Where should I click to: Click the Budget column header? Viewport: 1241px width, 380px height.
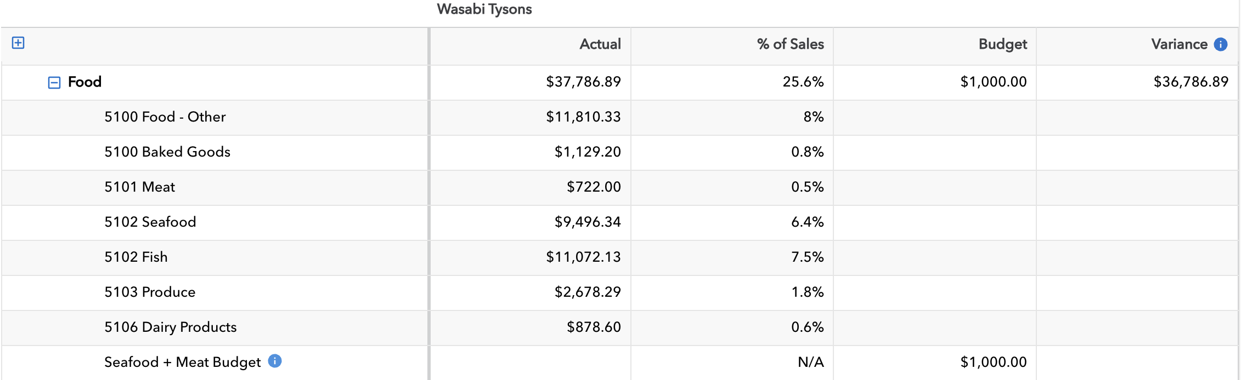pyautogui.click(x=1002, y=44)
